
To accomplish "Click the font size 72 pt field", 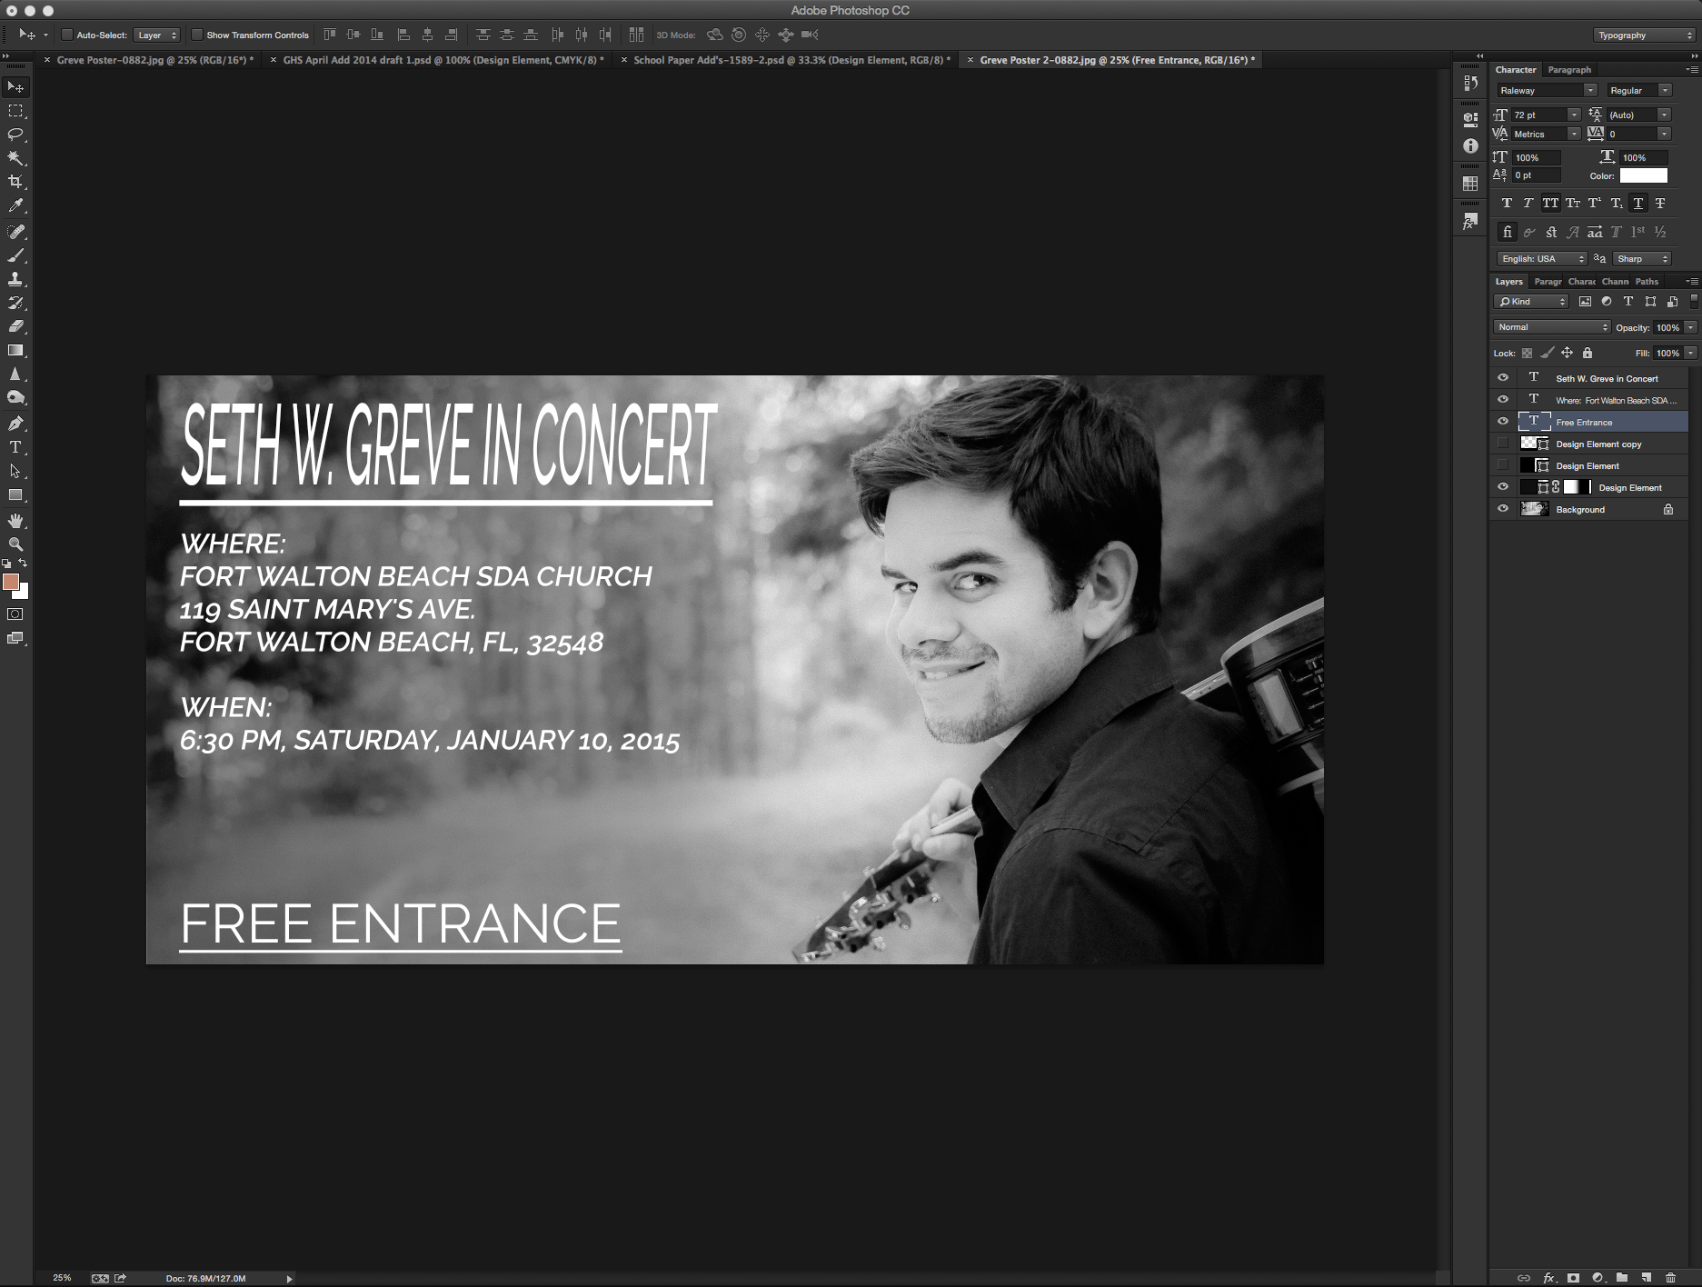I will (1538, 115).
